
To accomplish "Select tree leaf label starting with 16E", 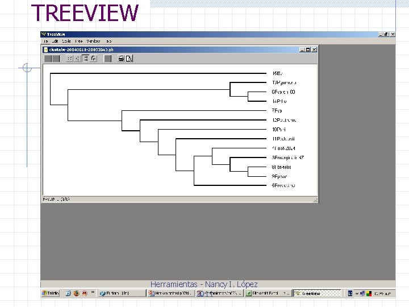I will pos(277,73).
